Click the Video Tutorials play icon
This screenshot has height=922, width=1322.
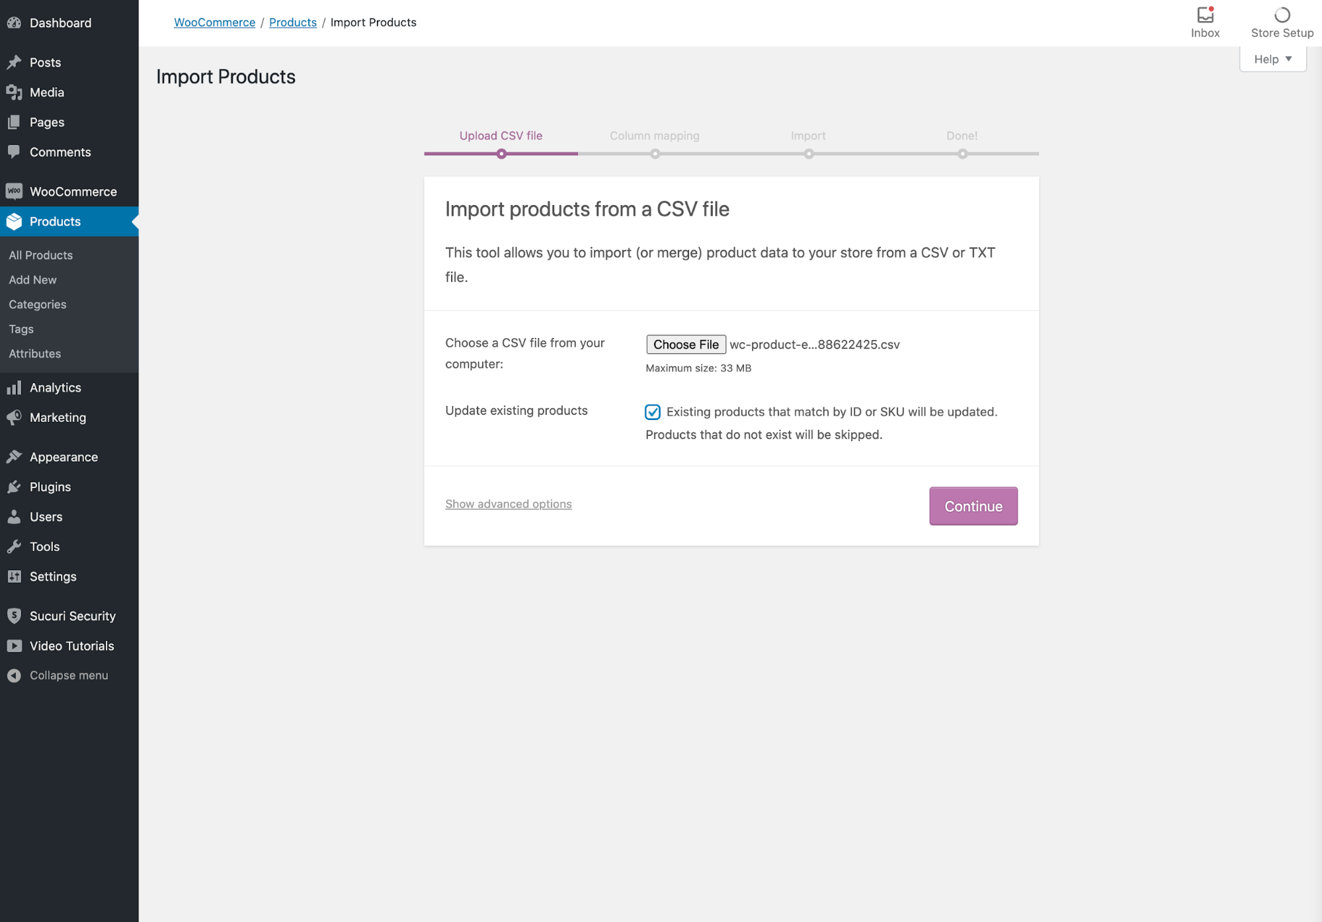[x=14, y=646]
